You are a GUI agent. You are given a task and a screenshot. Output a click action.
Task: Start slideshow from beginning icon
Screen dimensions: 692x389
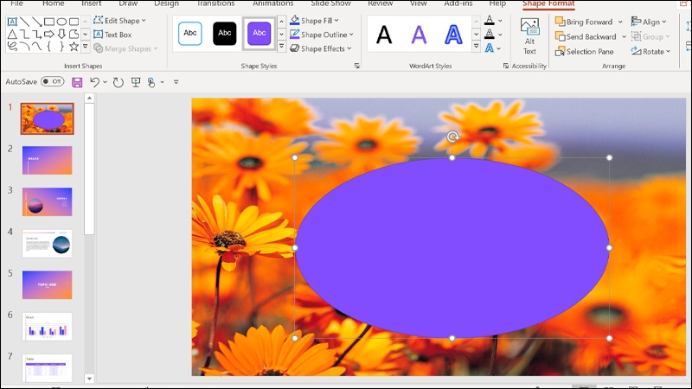(136, 82)
